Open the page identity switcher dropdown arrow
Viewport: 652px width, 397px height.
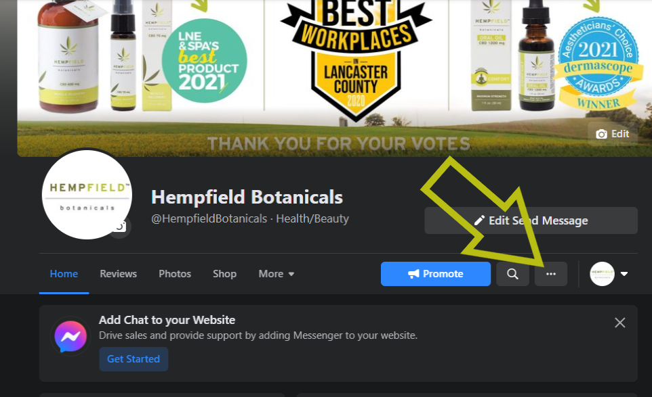pyautogui.click(x=624, y=274)
